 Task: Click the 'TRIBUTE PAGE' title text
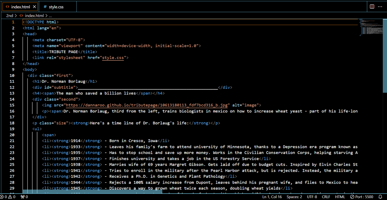[64, 52]
